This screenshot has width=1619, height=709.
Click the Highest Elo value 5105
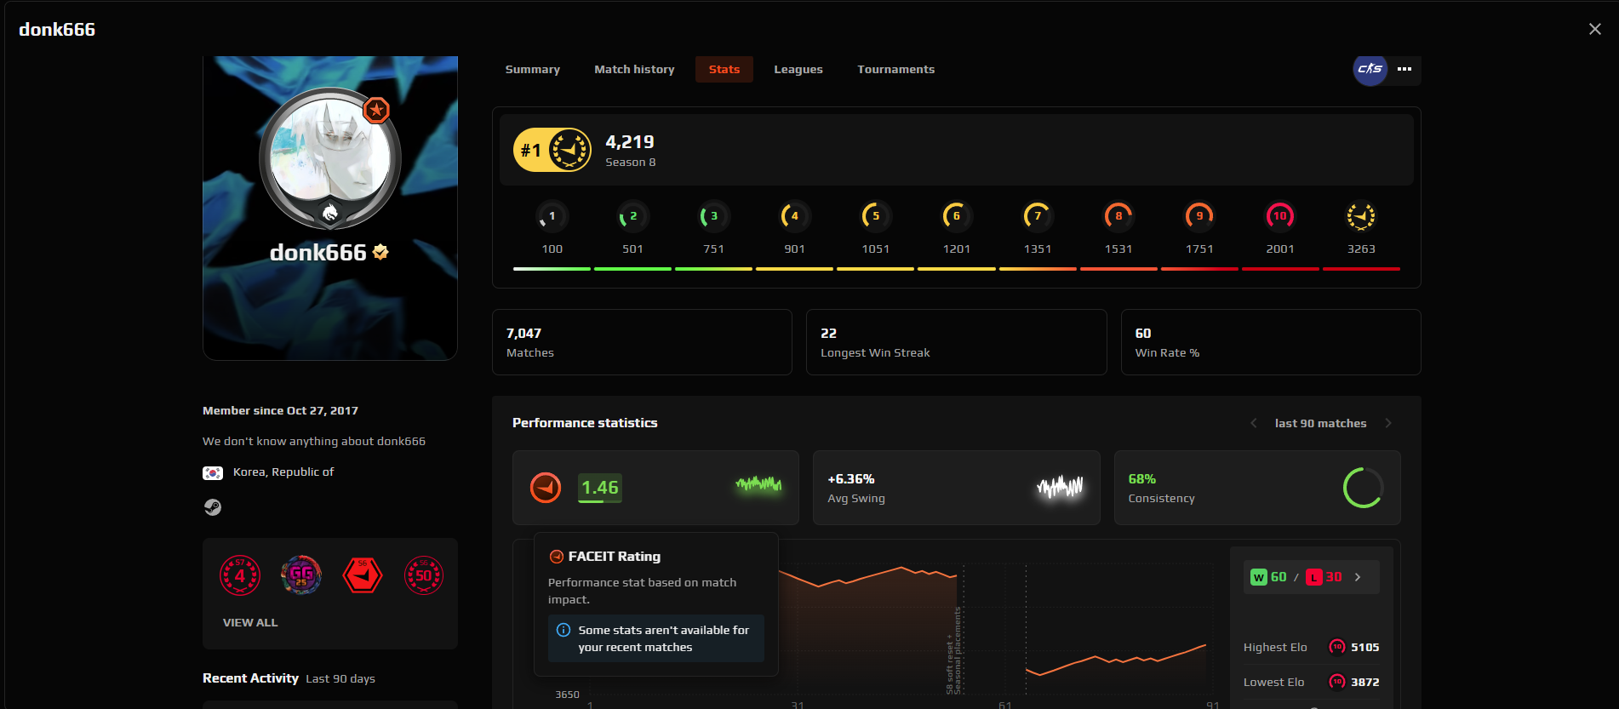pos(1365,647)
